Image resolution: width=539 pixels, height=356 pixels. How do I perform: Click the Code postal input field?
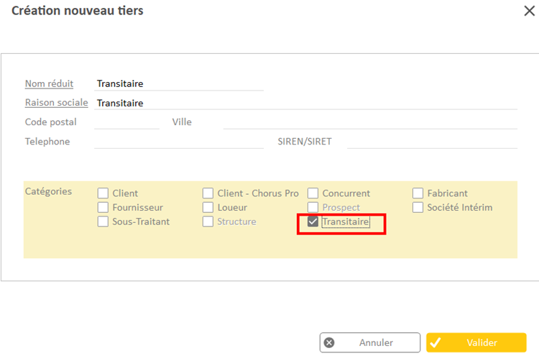[x=126, y=122]
